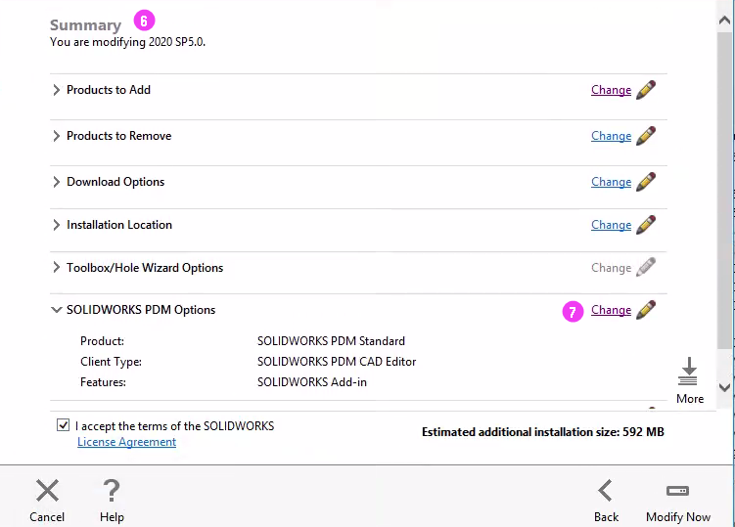Click the 'Client Type:' label
This screenshot has width=735, height=527.
coord(111,361)
